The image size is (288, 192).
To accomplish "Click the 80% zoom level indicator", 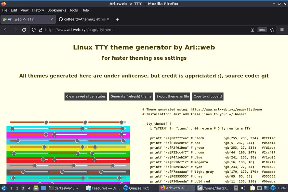I will point(262,30).
